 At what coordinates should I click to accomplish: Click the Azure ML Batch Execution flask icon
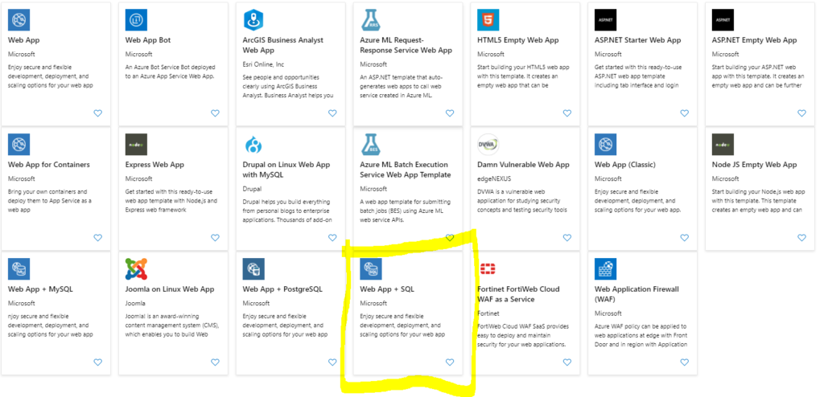click(x=370, y=145)
